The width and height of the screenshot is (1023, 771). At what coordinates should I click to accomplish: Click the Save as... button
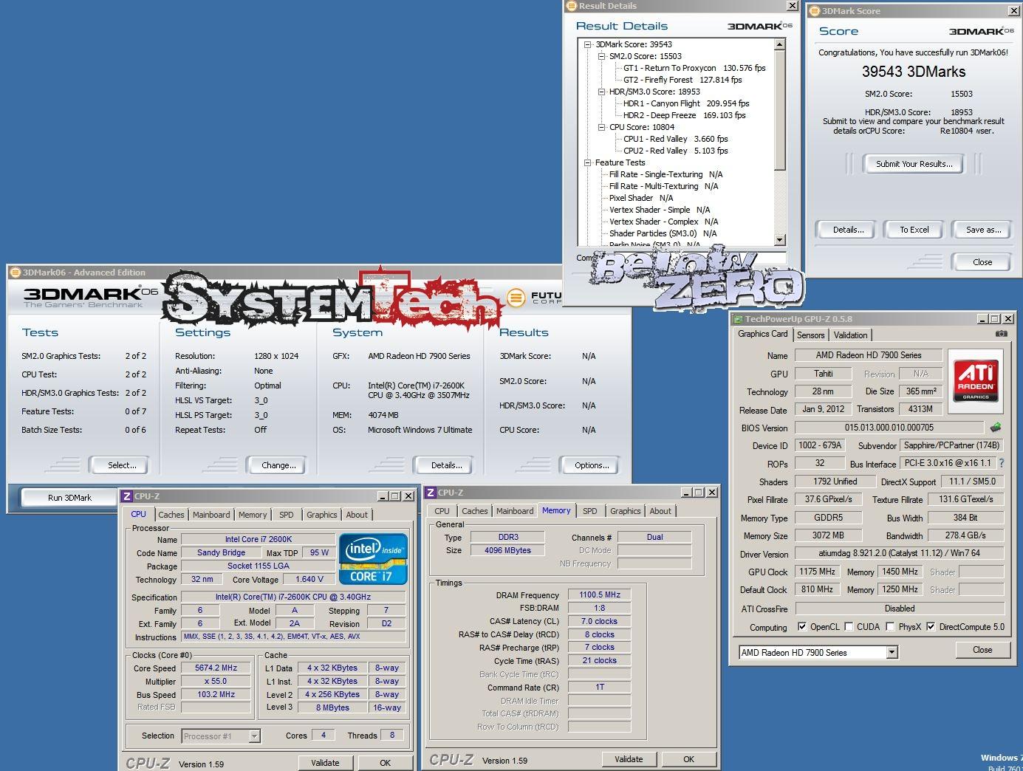coord(983,230)
